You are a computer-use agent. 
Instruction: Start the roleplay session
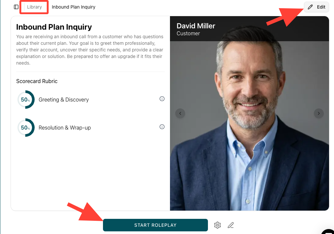tap(155, 225)
